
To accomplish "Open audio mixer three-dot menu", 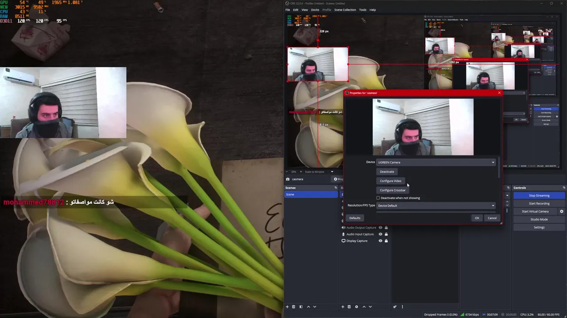I will click(402, 307).
